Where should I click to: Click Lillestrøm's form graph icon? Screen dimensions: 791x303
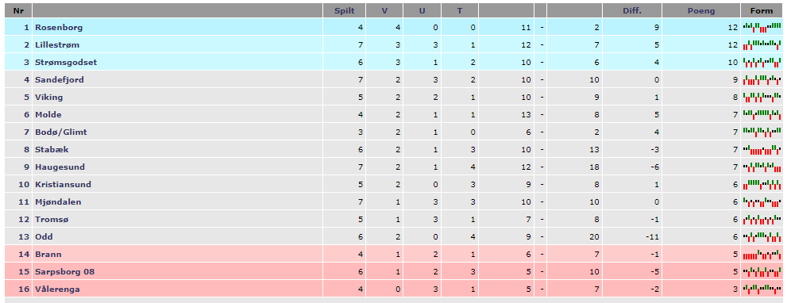(762, 45)
